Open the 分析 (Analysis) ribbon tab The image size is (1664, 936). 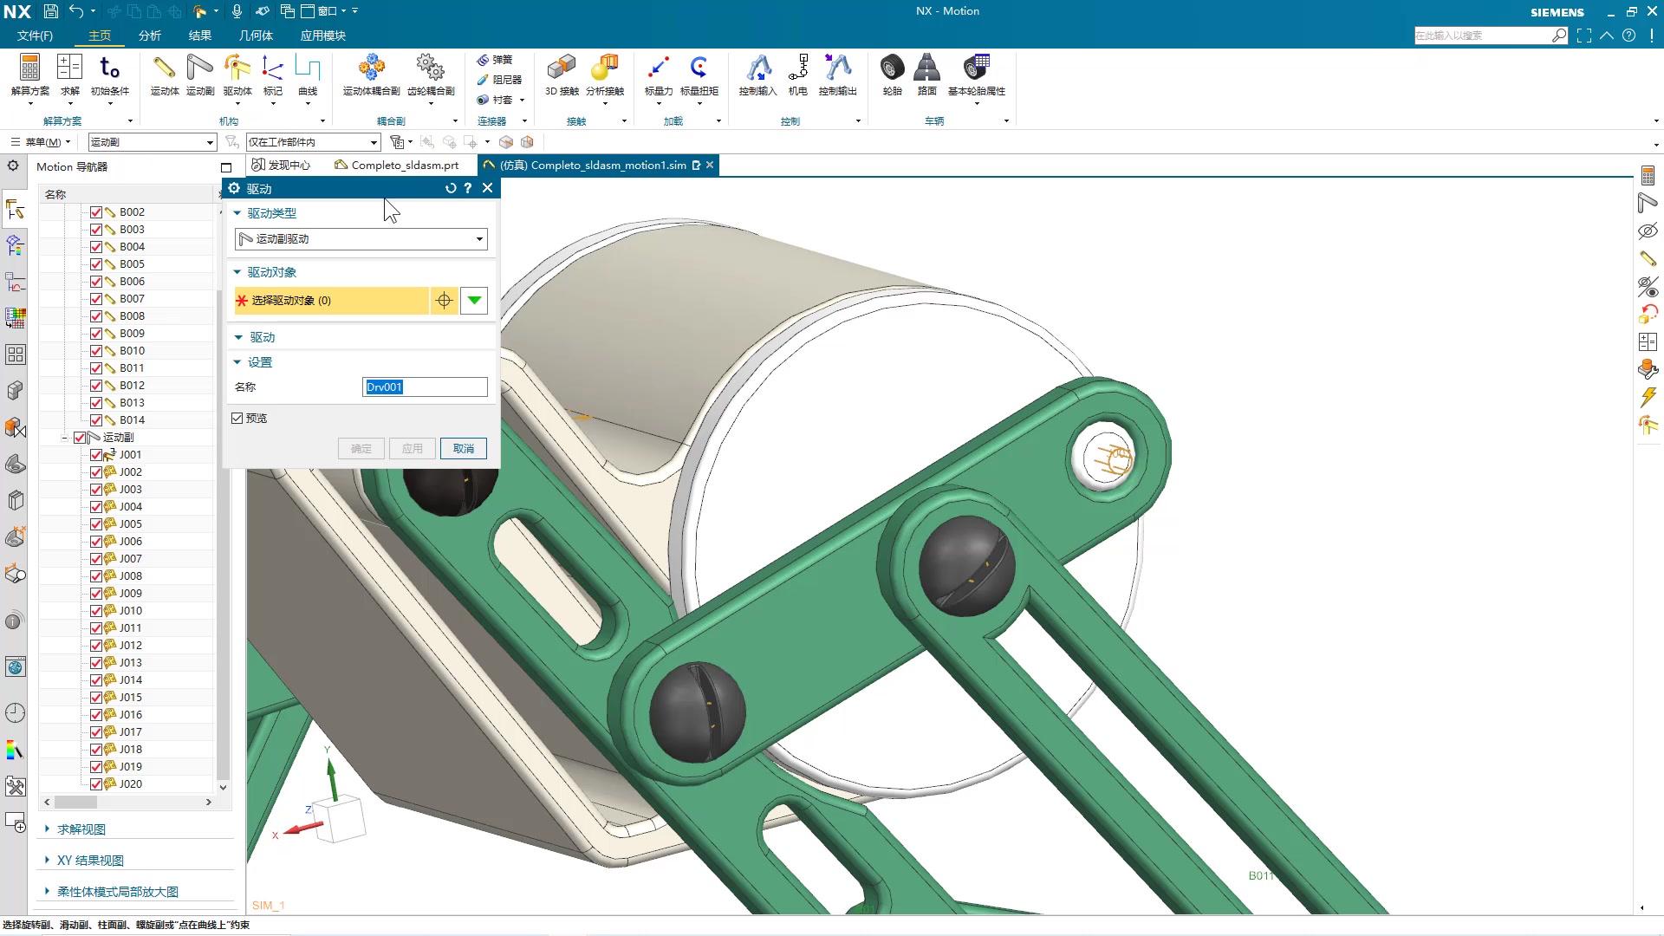point(149,36)
